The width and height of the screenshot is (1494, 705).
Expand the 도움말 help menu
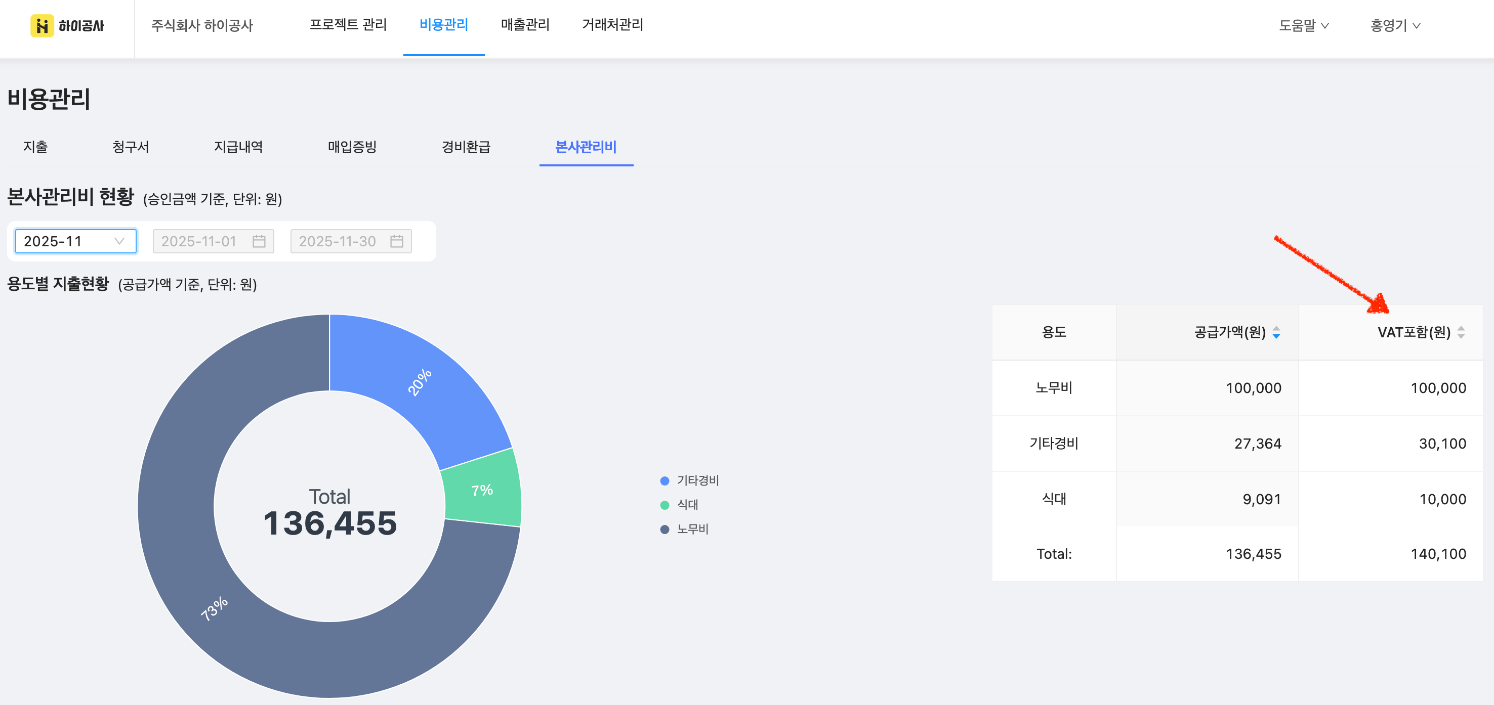tap(1303, 25)
